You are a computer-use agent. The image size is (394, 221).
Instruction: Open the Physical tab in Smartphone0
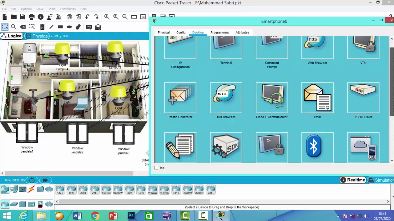coord(163,33)
